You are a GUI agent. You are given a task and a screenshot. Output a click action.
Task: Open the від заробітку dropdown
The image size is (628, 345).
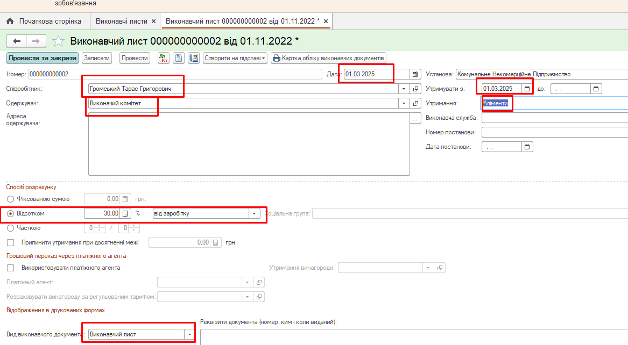tap(254, 213)
